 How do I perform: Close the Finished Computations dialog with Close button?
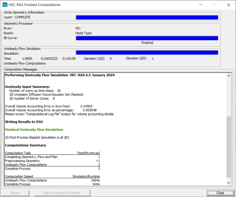pos(220,193)
